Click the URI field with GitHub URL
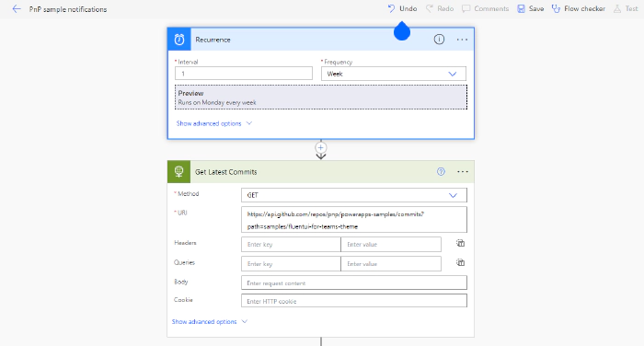This screenshot has width=644, height=346. [x=354, y=220]
